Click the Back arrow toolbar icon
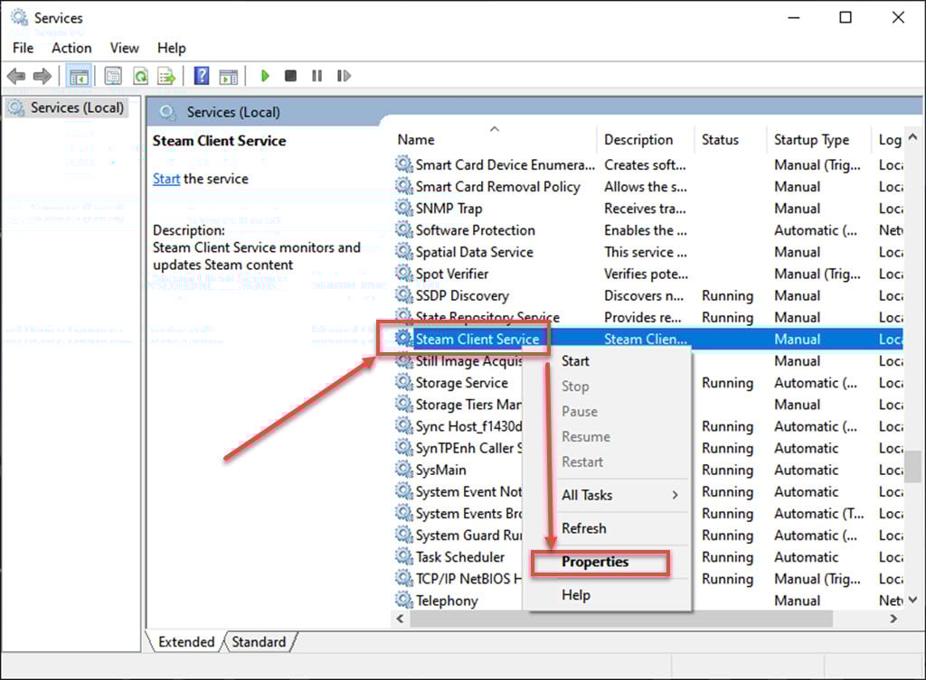 [16, 76]
